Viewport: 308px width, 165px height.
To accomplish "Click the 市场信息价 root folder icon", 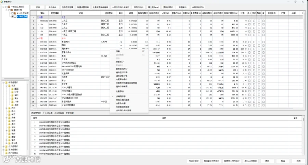I will pos(7,82).
